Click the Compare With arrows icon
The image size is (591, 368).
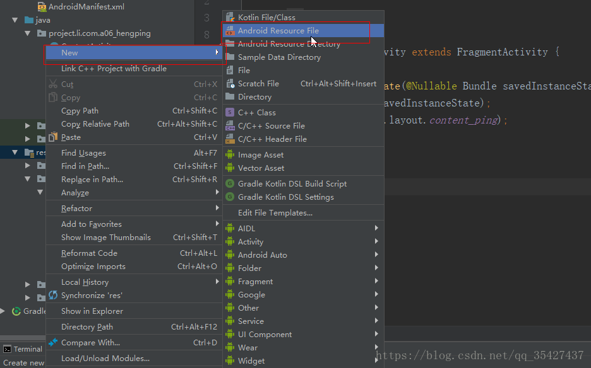(53, 342)
